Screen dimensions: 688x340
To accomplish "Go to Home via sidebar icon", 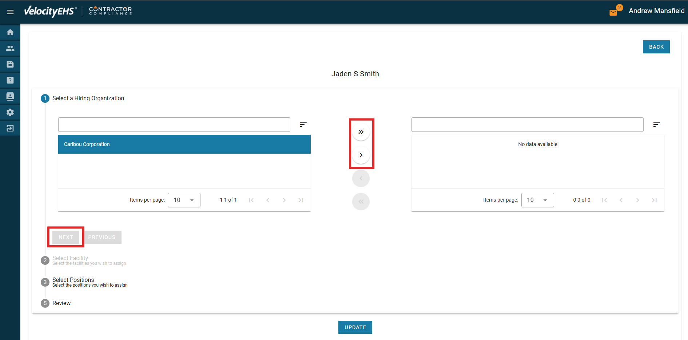I will pos(10,32).
